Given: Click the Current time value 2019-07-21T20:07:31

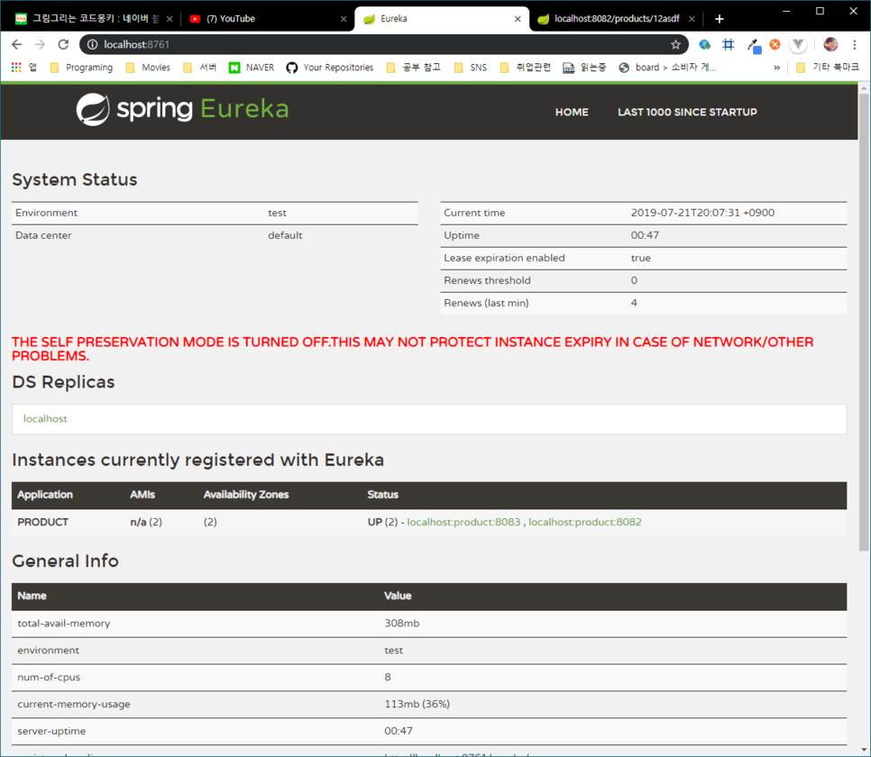Looking at the screenshot, I should (702, 213).
